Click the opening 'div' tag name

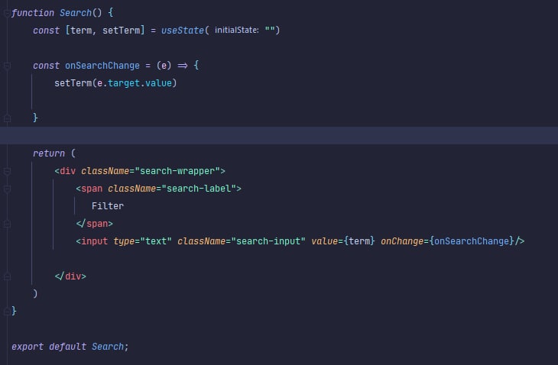(67, 171)
